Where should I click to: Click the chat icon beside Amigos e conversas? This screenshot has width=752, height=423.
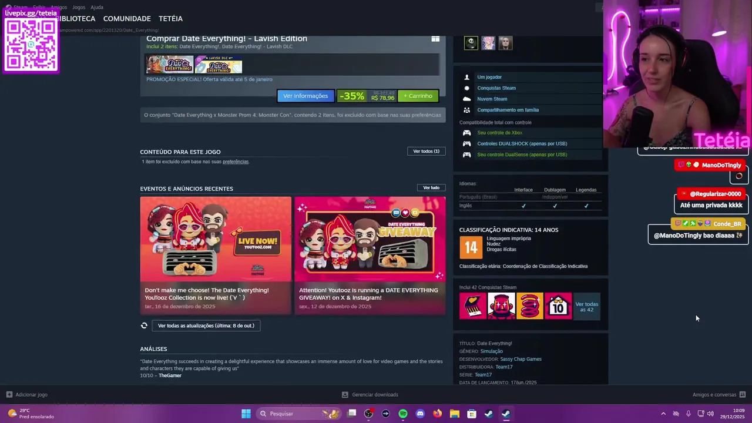(743, 395)
